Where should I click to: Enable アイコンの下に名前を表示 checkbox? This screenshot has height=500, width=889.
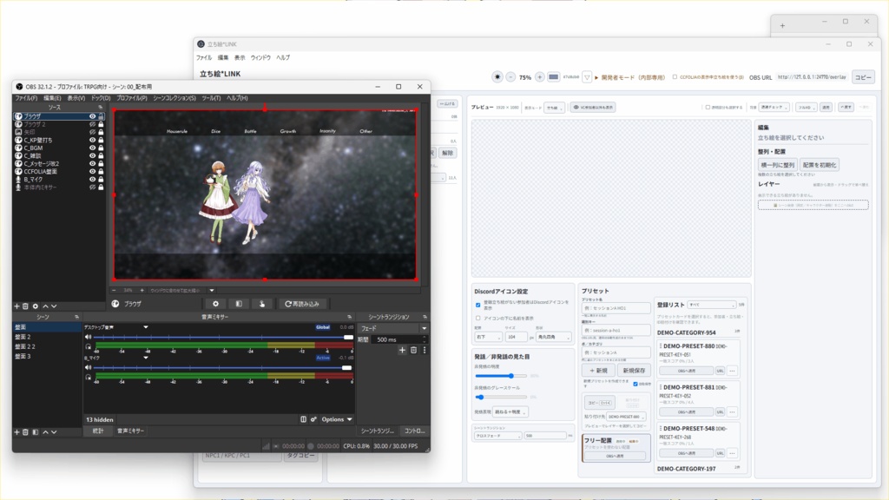click(478, 318)
